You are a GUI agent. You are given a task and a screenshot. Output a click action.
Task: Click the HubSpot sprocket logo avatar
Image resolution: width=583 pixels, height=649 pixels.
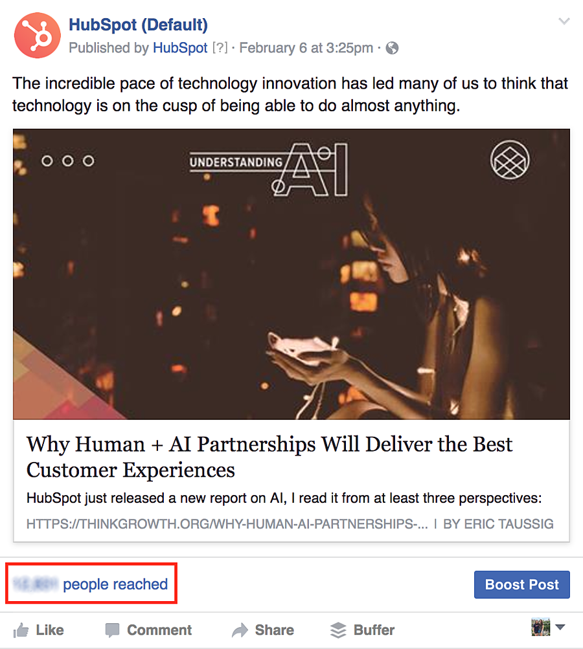37,36
